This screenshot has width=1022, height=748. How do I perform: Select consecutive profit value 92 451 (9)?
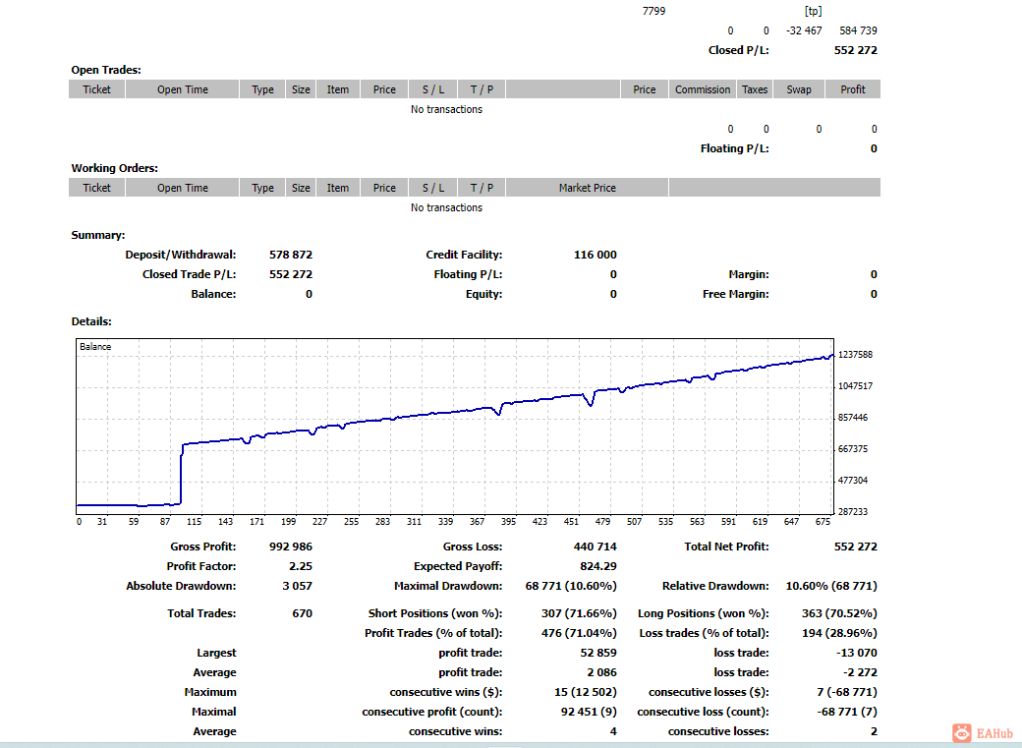[589, 712]
